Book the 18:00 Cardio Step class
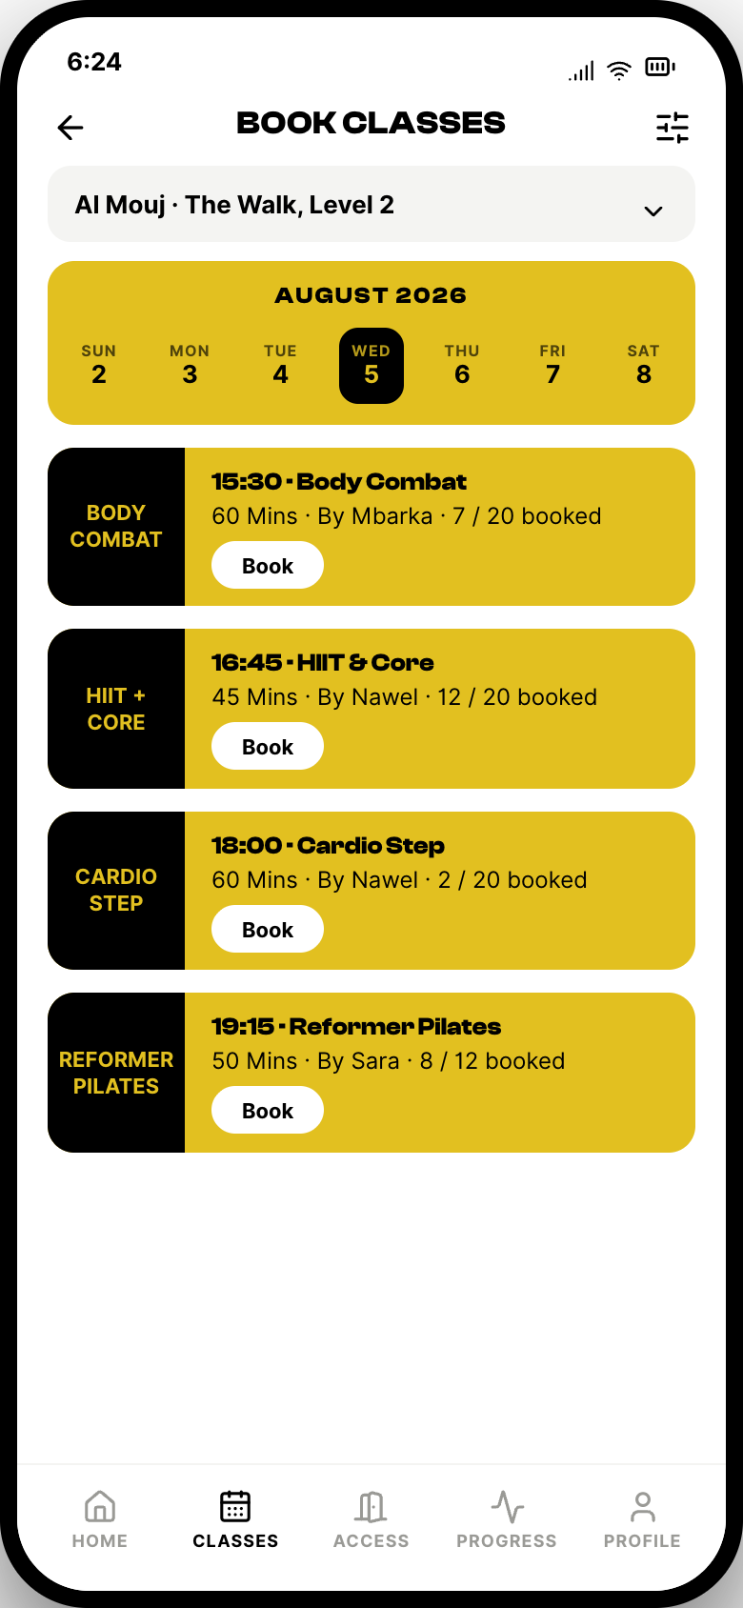 [x=268, y=930]
